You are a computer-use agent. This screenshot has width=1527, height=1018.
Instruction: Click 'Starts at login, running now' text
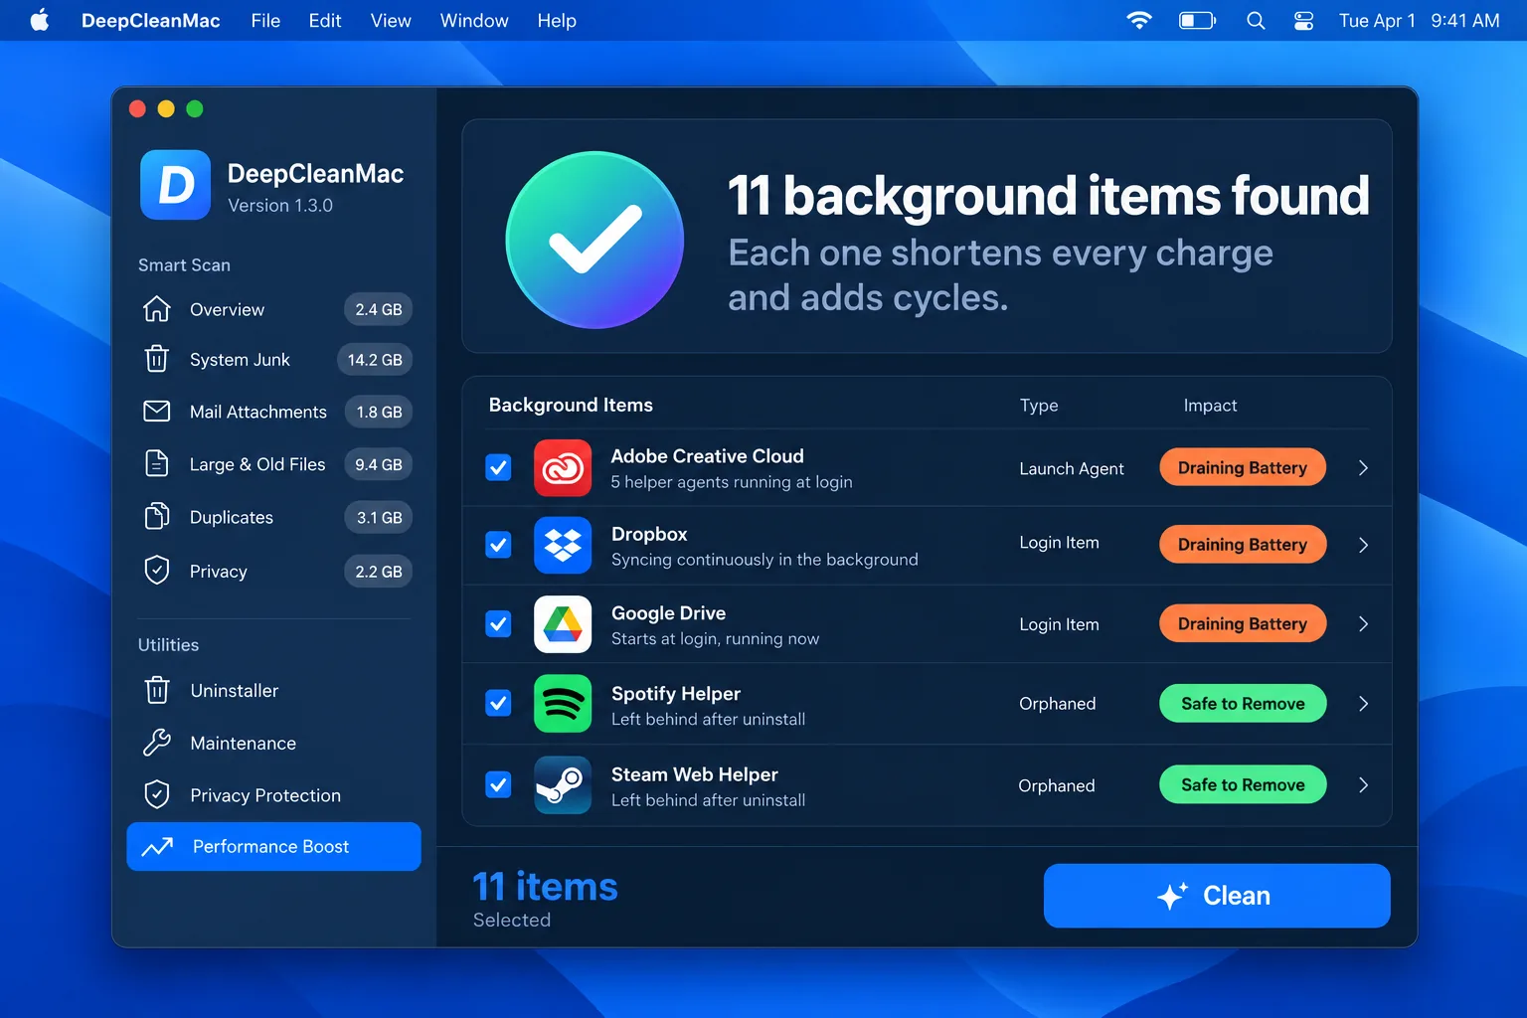(x=715, y=639)
